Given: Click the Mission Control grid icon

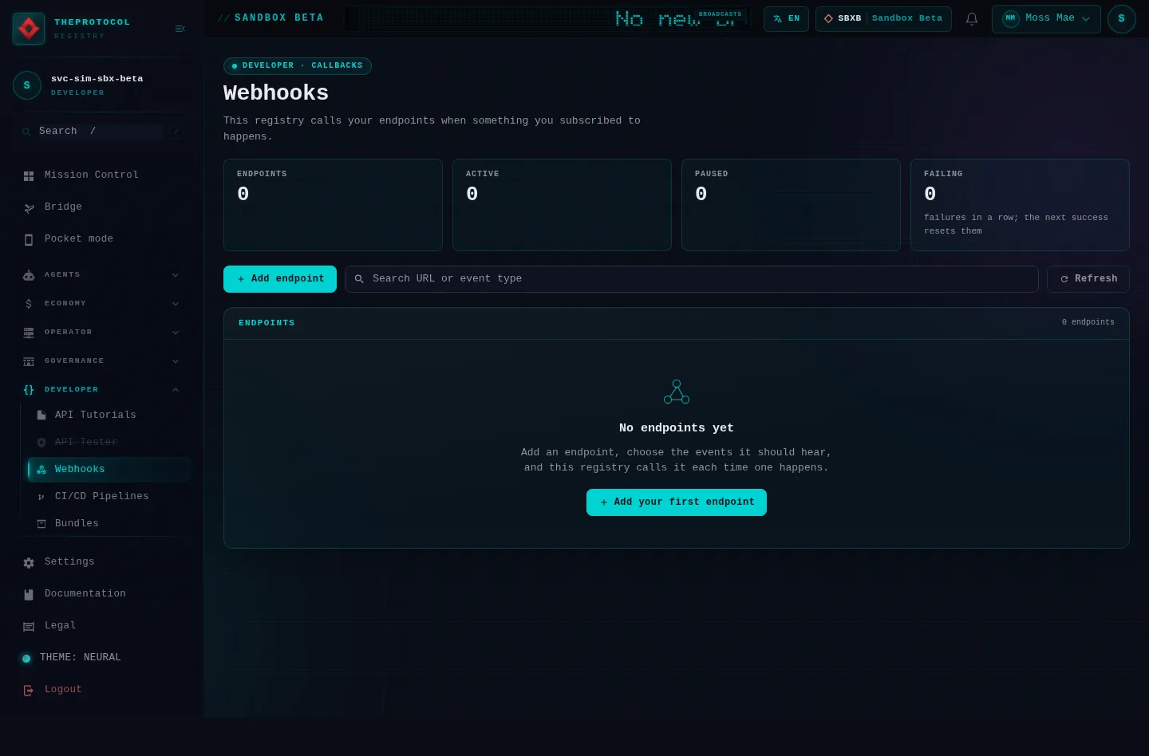Looking at the screenshot, I should pyautogui.click(x=29, y=175).
